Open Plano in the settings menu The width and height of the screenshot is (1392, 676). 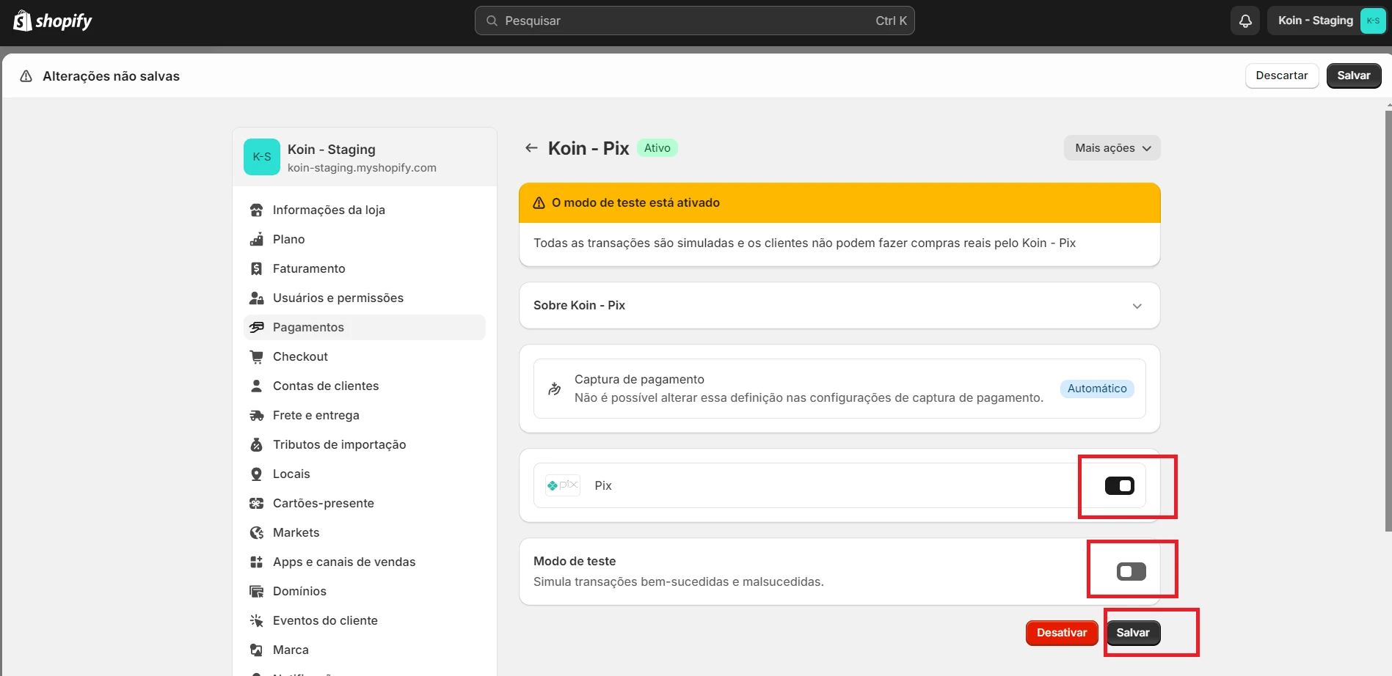(x=365, y=239)
